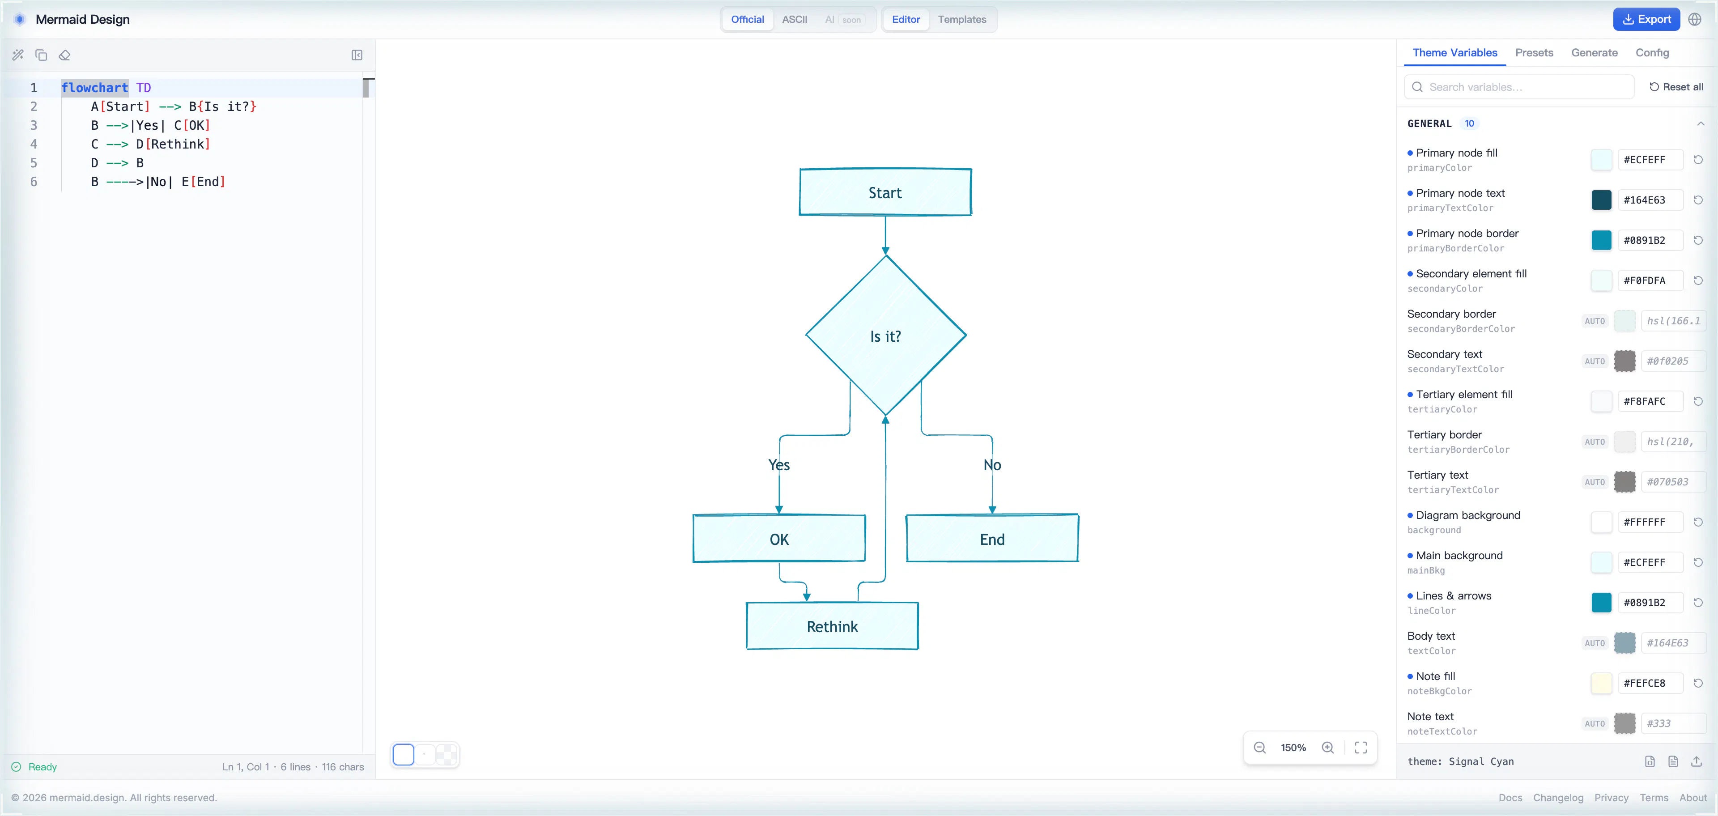The height and width of the screenshot is (816, 1718).
Task: Zoom out of the diagram
Action: click(x=1260, y=748)
